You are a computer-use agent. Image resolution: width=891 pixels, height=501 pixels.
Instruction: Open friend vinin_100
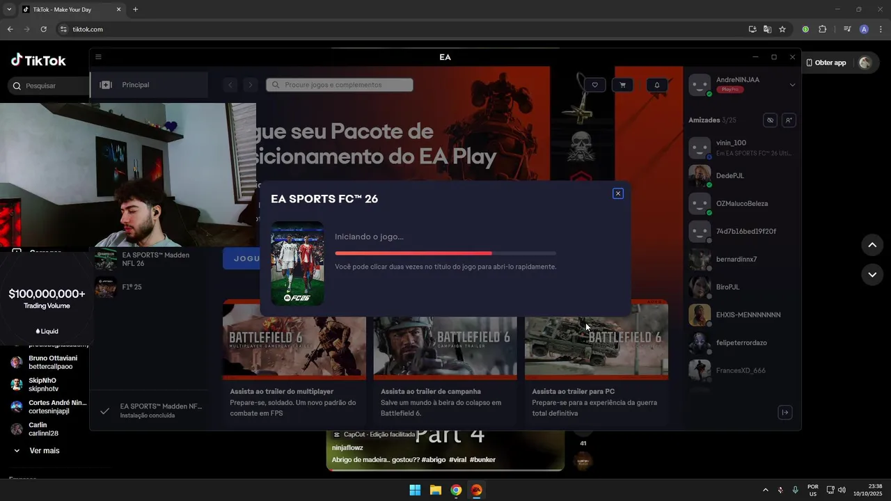click(742, 148)
